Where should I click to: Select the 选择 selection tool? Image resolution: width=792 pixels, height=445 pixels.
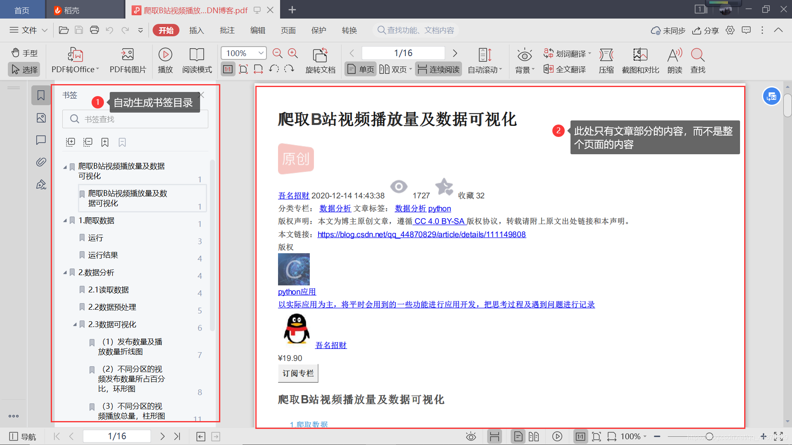pos(24,69)
